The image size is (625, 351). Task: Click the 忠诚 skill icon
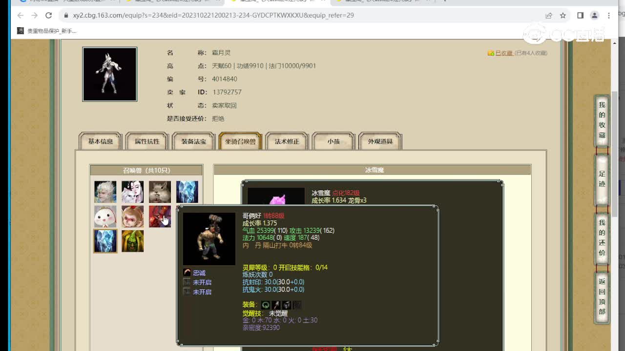pos(187,273)
